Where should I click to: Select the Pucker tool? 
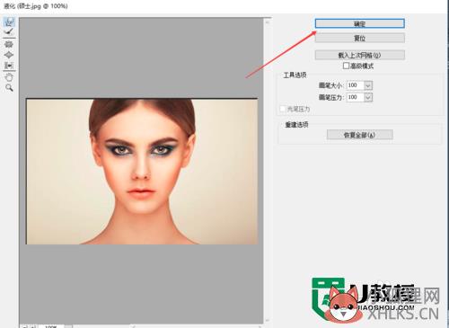pyautogui.click(x=9, y=44)
